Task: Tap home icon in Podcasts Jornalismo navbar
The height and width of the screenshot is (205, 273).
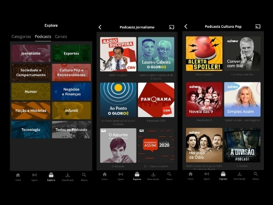Action: pyautogui.click(x=105, y=174)
